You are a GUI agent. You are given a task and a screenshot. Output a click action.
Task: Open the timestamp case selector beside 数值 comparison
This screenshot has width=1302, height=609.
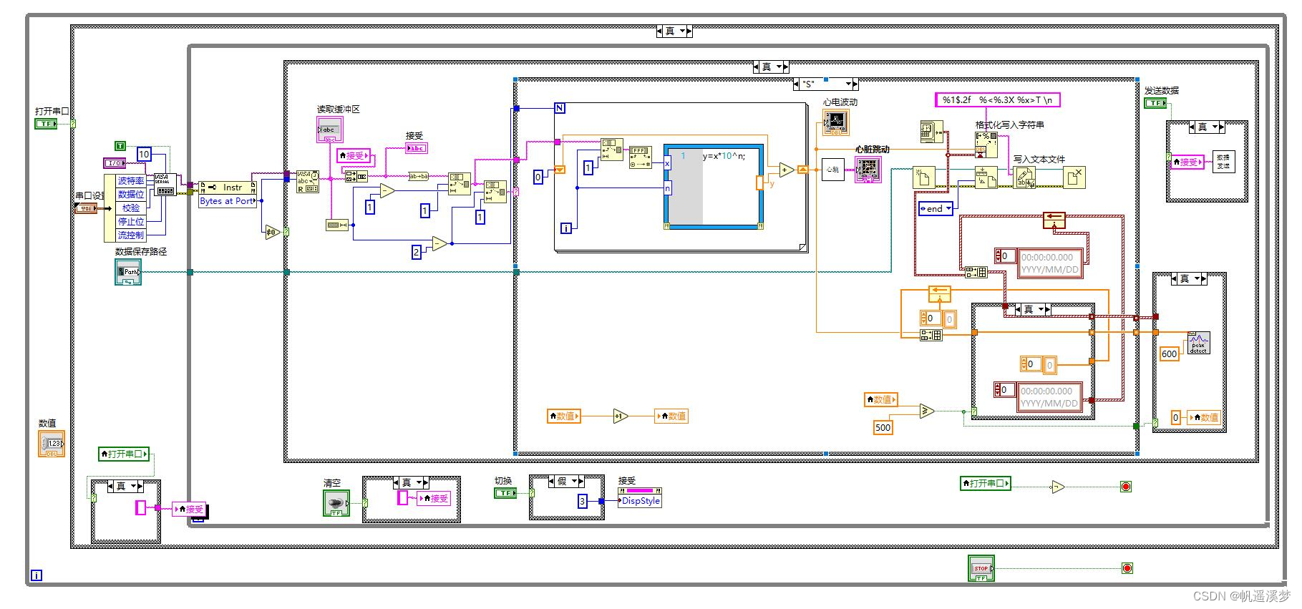1034,309
